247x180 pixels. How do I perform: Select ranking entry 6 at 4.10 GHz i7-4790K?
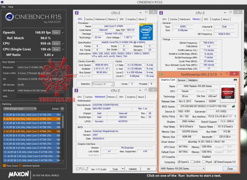tap(32, 136)
